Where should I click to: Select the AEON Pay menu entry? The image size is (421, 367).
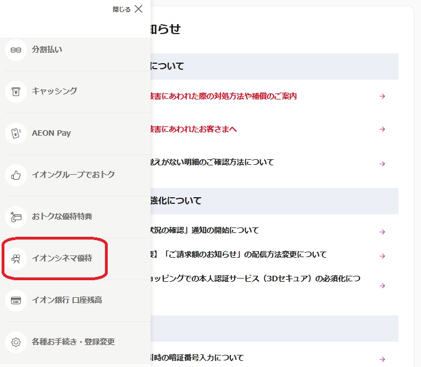(x=51, y=133)
